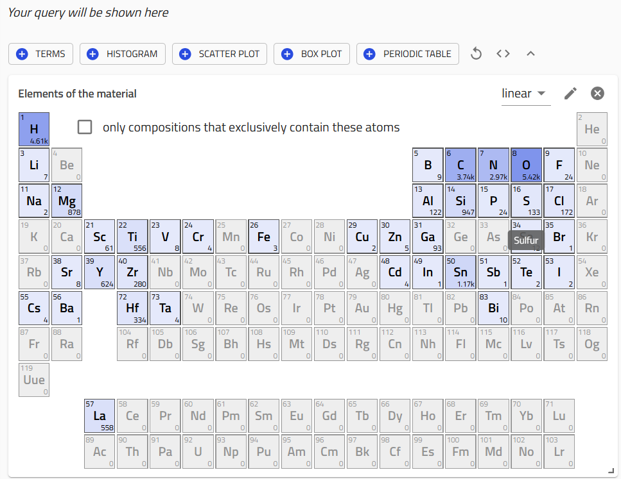The height and width of the screenshot is (479, 621).
Task: Select Magnesium element tile
Action: [67, 201]
